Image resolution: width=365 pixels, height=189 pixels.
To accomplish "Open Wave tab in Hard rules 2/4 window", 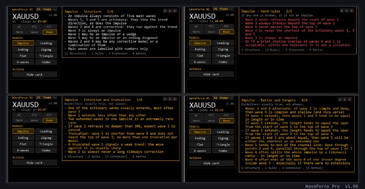I will click(x=211, y=32).
